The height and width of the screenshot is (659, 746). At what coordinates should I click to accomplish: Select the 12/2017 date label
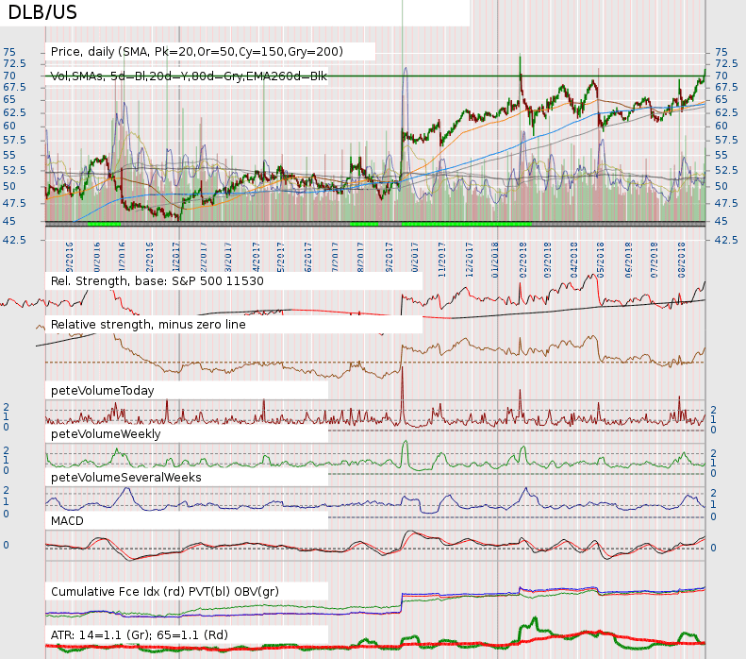(470, 260)
